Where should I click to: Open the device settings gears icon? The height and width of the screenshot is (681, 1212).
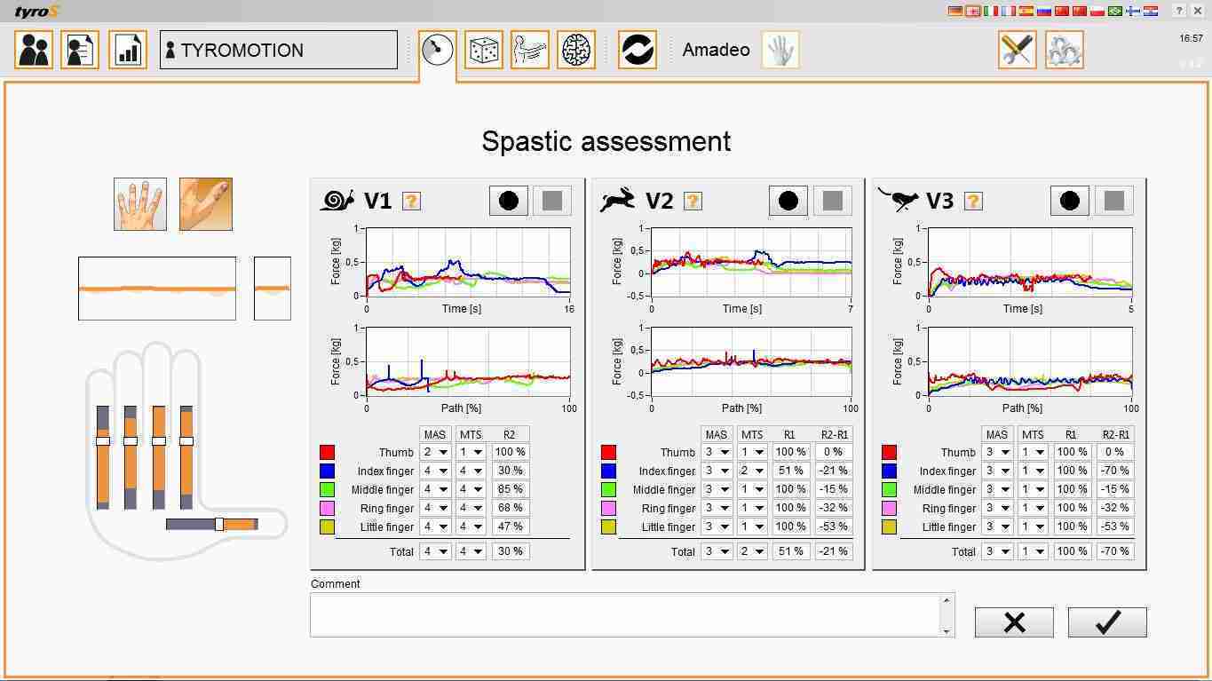point(1063,50)
